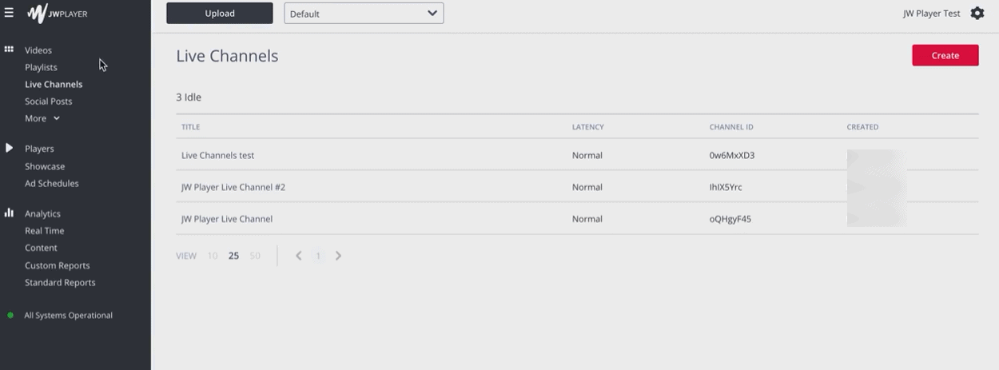Open Social Posts in the sidebar
The height and width of the screenshot is (370, 999).
point(48,101)
